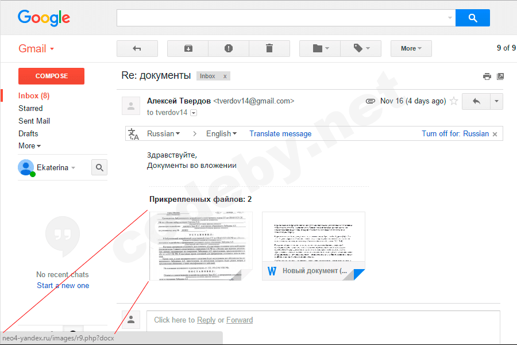Click the blue search magnifier button
This screenshot has height=345, width=517.
pos(473,18)
